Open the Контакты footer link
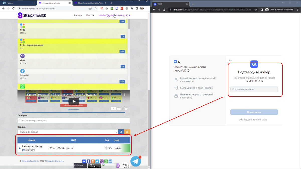 (x=59, y=161)
